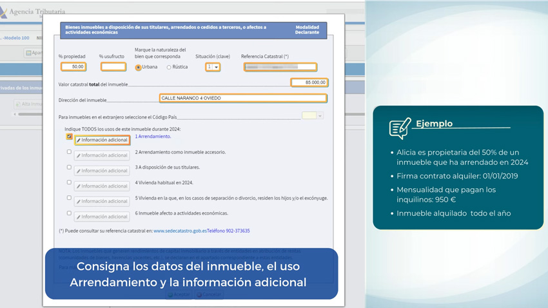Select the Rústica radio button
This screenshot has height=308, width=548.
(169, 68)
